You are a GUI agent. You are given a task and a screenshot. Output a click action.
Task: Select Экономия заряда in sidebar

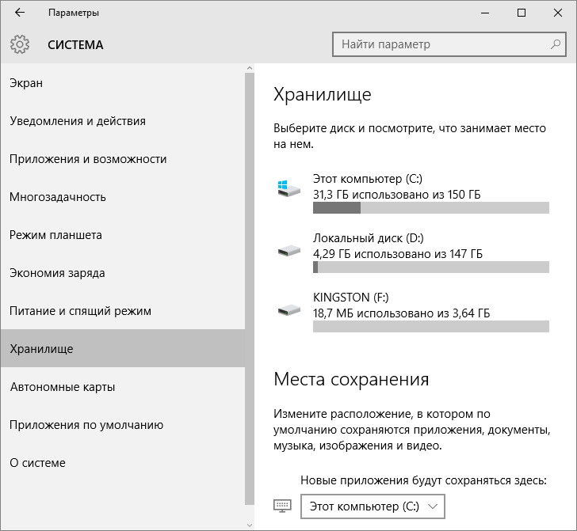(x=57, y=273)
